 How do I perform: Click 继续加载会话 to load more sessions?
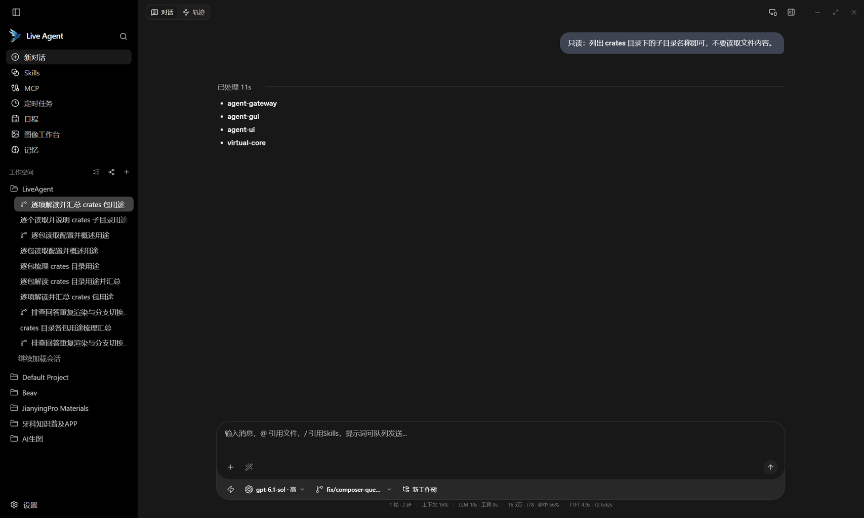pos(39,358)
